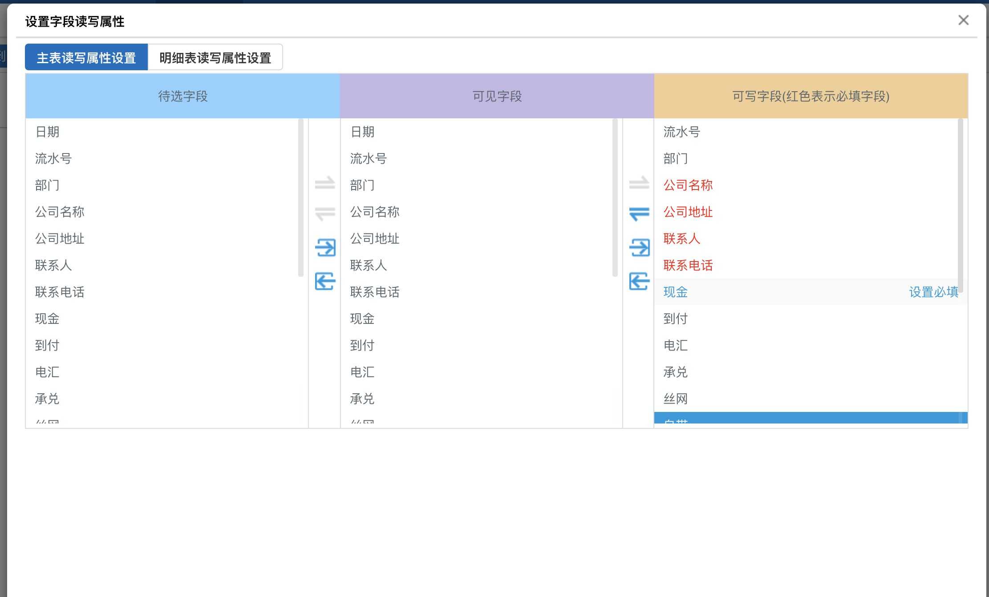The image size is (989, 597).
Task: Click move-left arrow between candidate and visible fields
Action: 325,281
